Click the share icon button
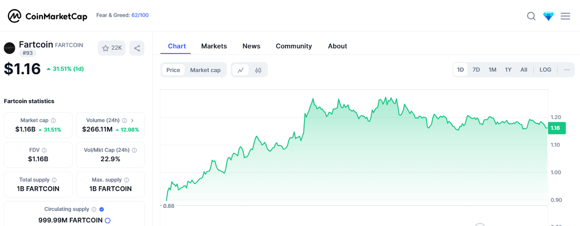This screenshot has width=580, height=226. (137, 48)
